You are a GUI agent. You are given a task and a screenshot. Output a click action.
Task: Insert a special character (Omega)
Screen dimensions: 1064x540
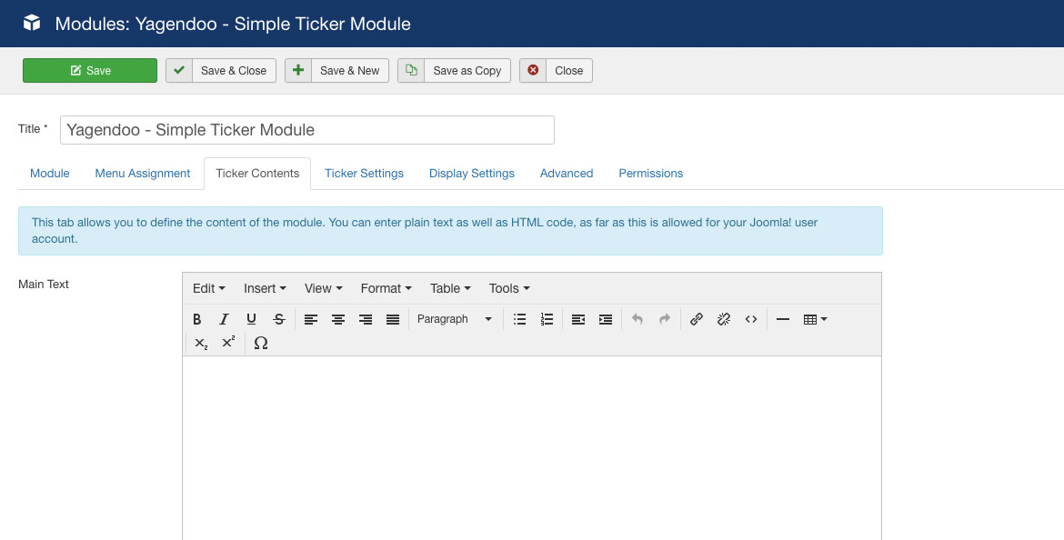pyautogui.click(x=261, y=343)
